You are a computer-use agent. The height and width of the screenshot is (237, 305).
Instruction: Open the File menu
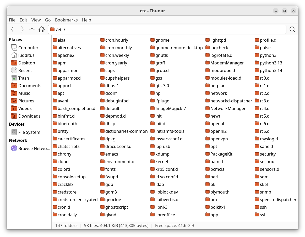[12, 20]
